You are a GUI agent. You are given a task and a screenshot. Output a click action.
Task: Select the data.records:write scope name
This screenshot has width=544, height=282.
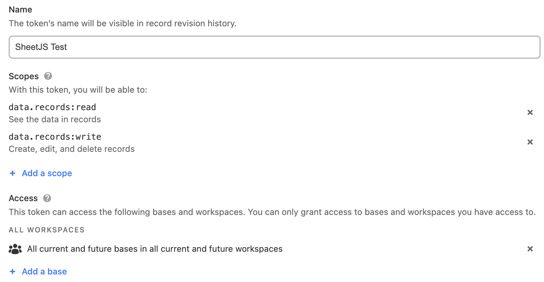click(55, 137)
